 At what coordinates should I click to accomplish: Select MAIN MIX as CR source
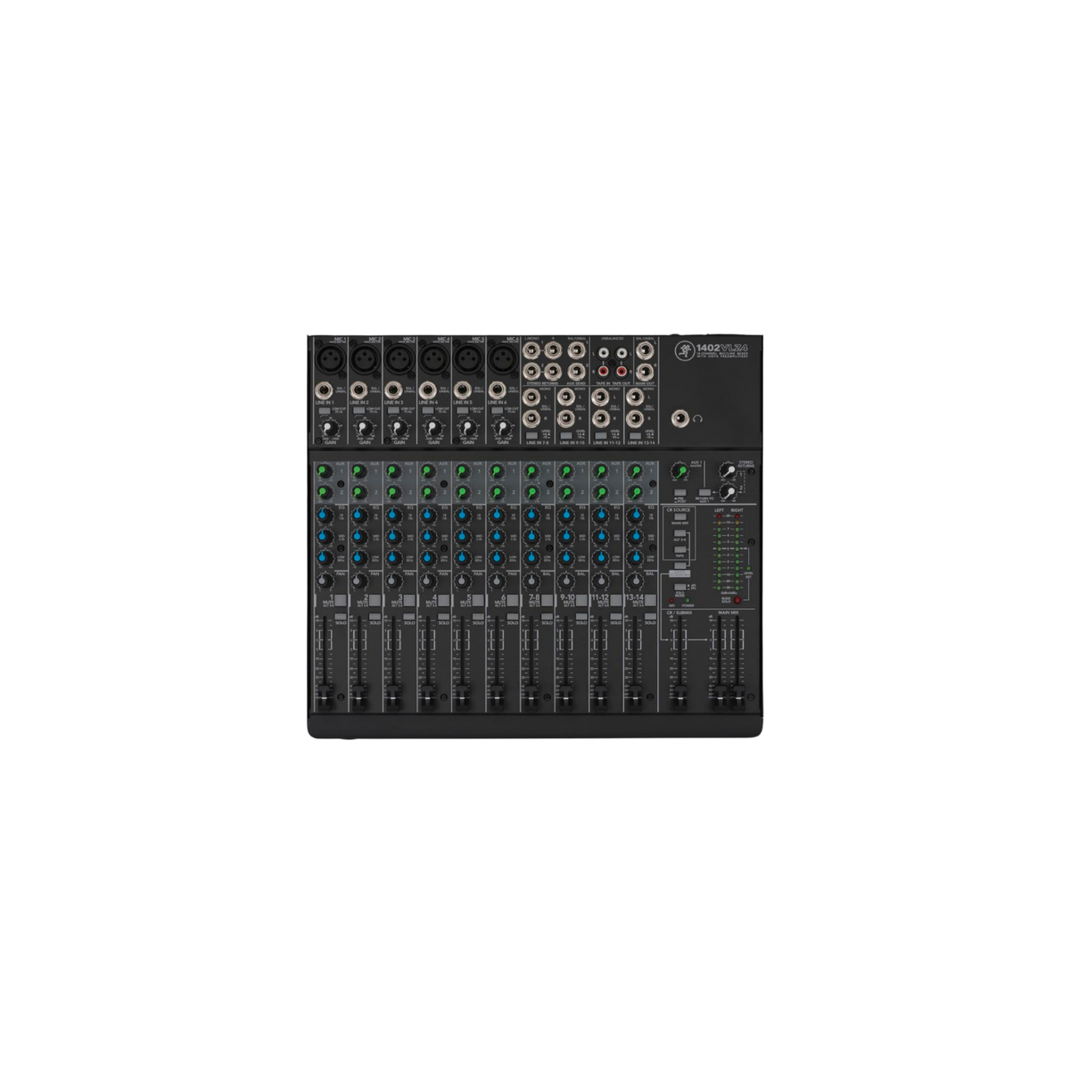point(680,516)
